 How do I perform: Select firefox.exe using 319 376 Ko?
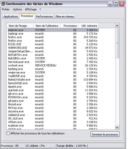[53, 37]
